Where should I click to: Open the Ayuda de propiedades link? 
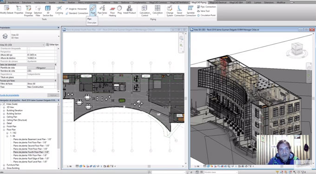tap(10, 95)
